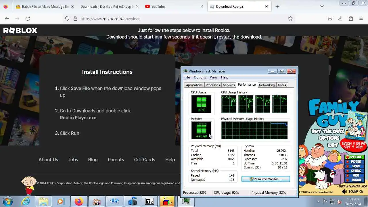Click the Stewie desktop pet
This screenshot has width=368, height=207.
tap(29, 185)
